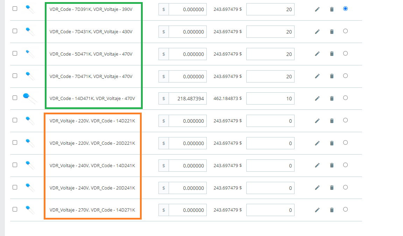Tick the checkbox for 7D471K row
403x236 pixels.
coord(15,76)
